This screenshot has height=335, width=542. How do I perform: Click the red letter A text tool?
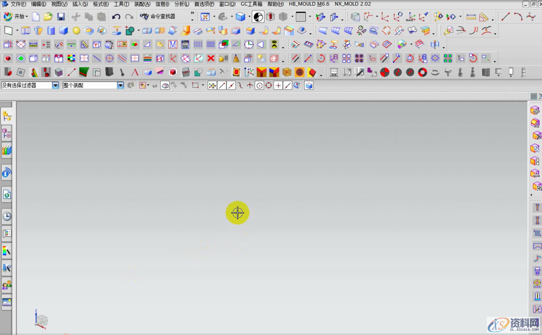point(135,73)
